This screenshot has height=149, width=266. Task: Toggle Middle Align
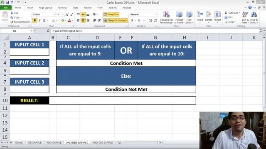[83, 14]
